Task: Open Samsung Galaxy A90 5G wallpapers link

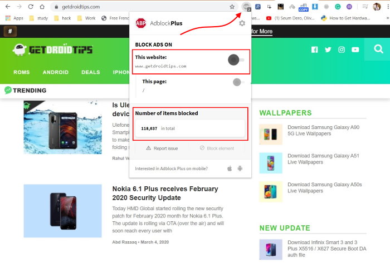Action: point(323,131)
